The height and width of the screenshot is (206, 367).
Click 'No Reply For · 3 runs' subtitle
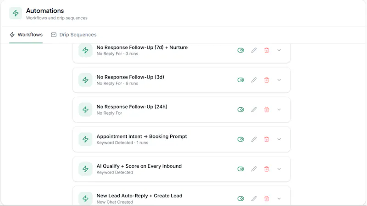click(117, 53)
